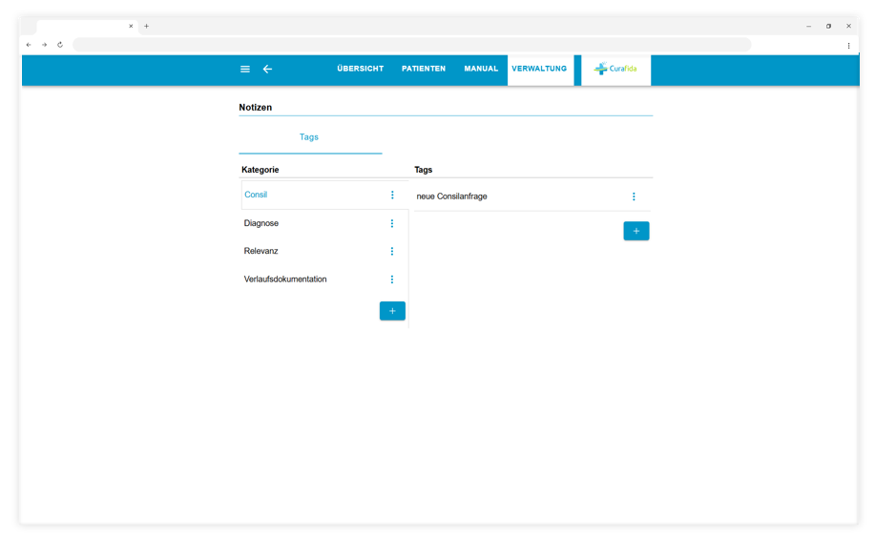Switch to the Tags tab

pyautogui.click(x=310, y=137)
